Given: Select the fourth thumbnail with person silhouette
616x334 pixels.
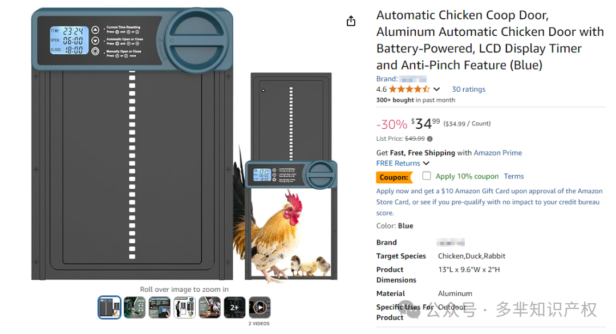Looking at the screenshot, I should click(x=184, y=307).
